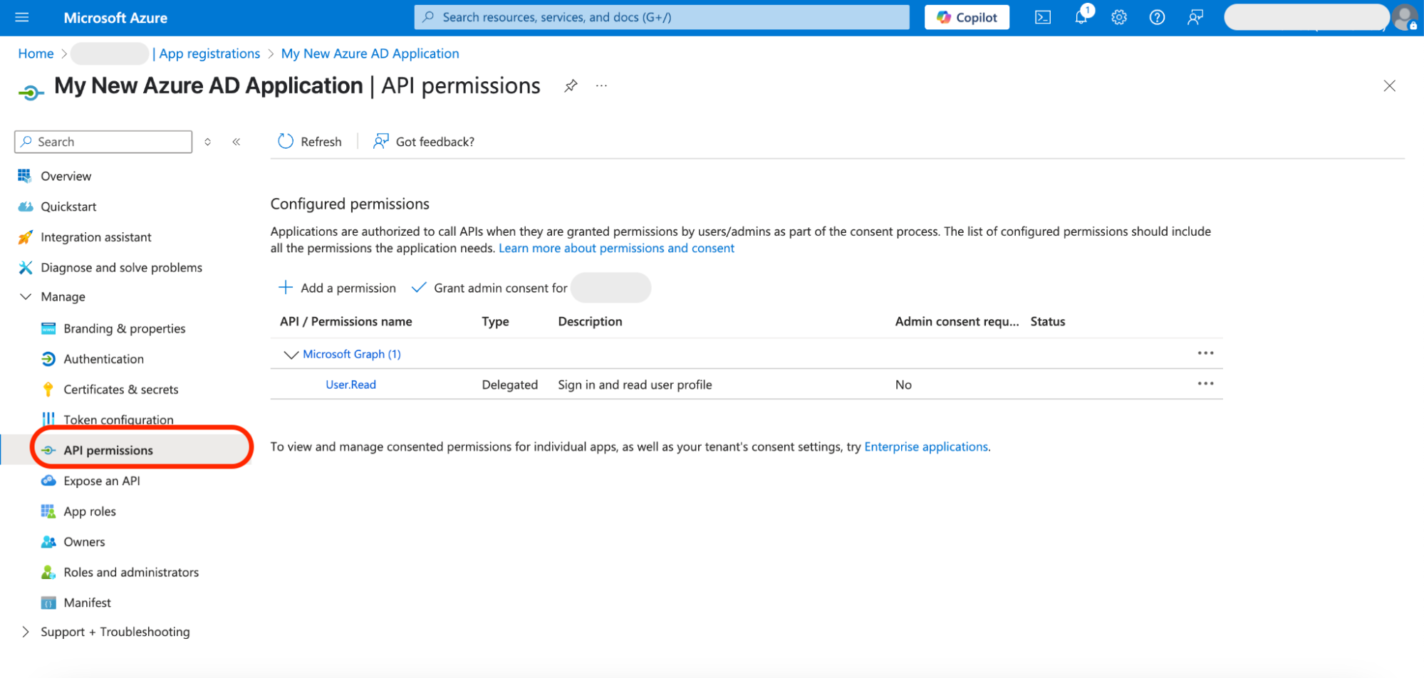Open Diagnose and solve problems

(122, 268)
